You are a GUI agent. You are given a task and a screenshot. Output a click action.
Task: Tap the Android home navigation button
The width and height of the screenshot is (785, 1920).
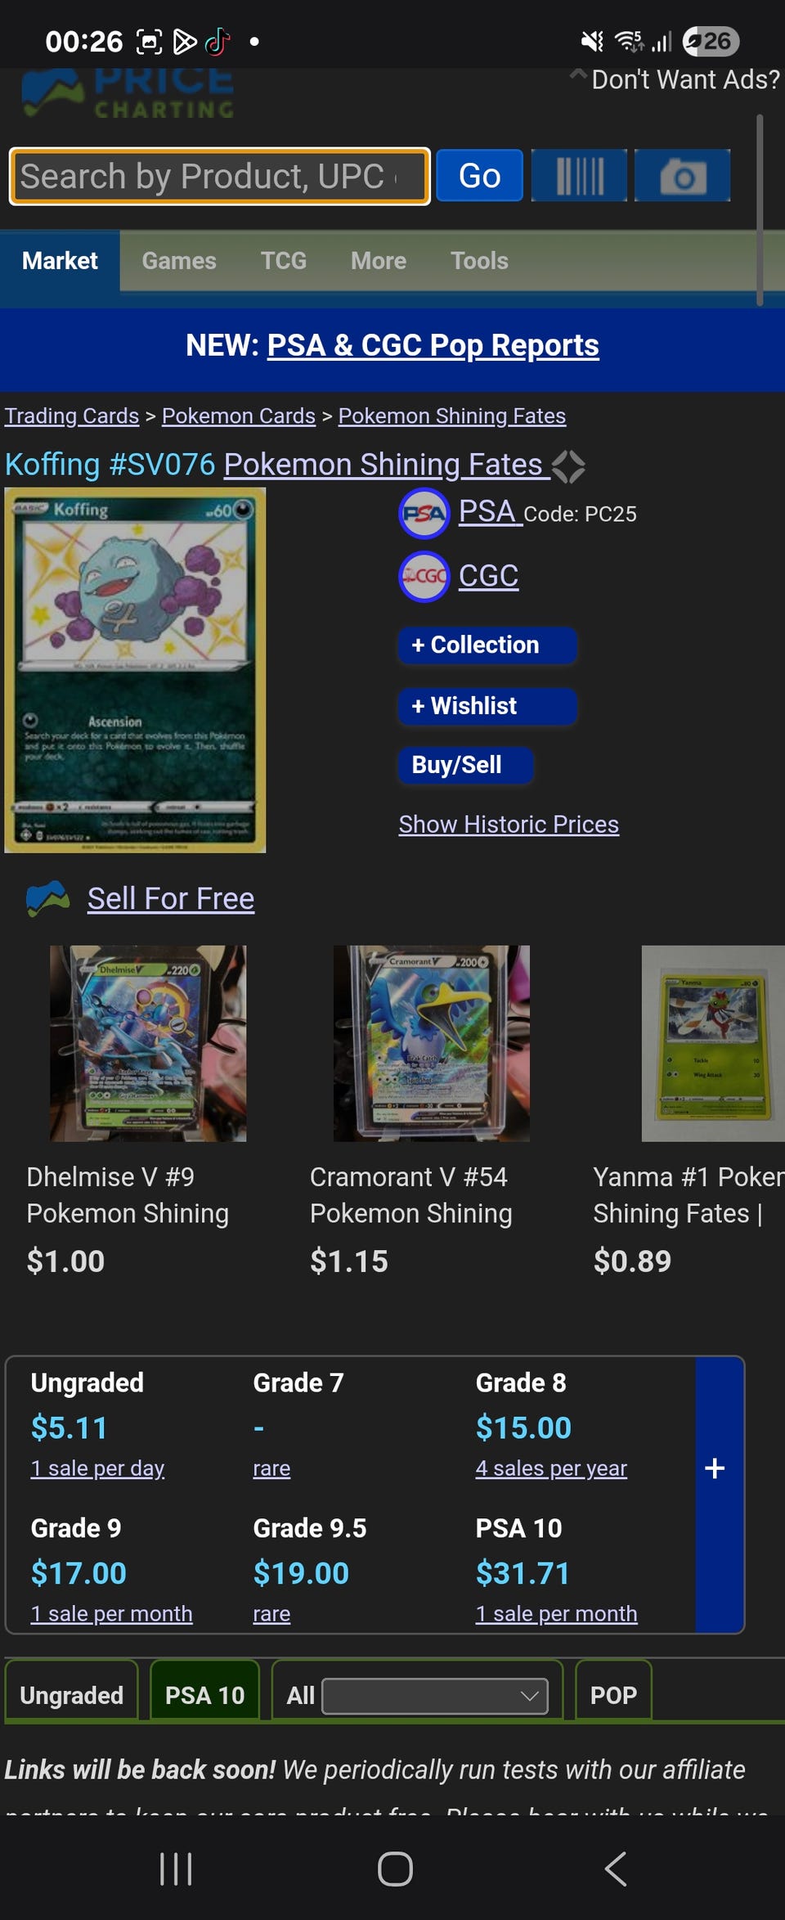point(394,1868)
